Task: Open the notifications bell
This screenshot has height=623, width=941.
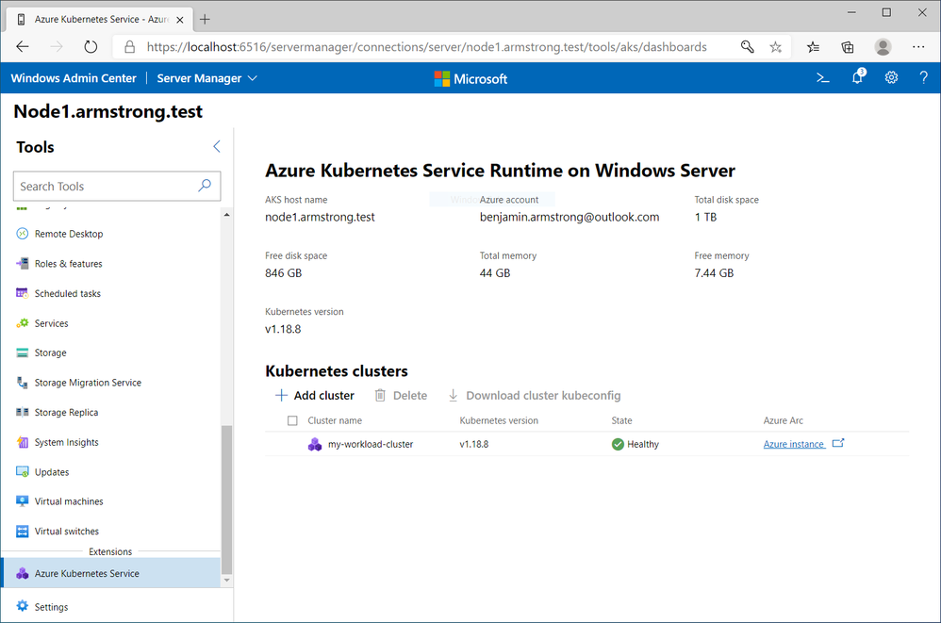Action: tap(857, 78)
